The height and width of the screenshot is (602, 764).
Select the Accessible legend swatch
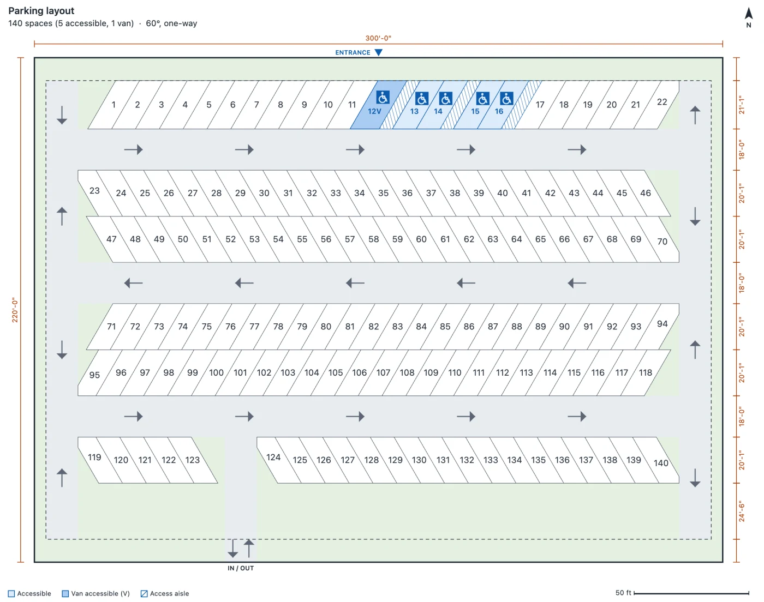tap(11, 594)
